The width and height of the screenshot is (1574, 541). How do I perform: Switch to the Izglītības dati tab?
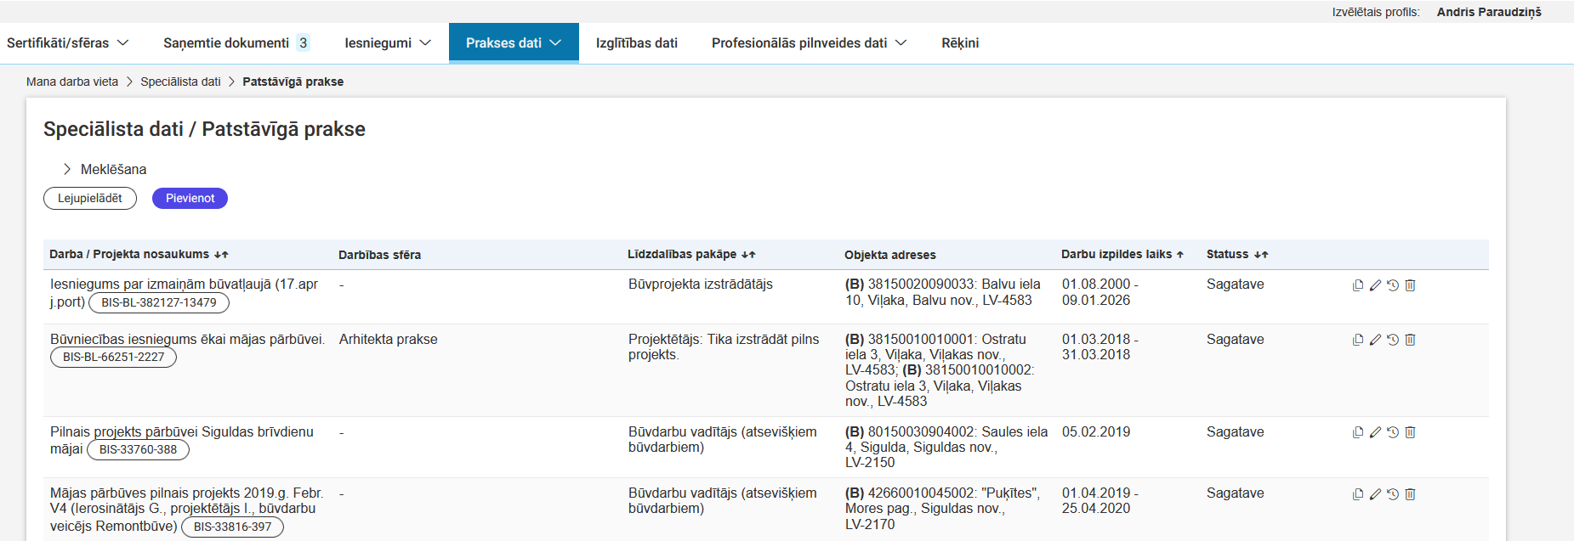(636, 43)
